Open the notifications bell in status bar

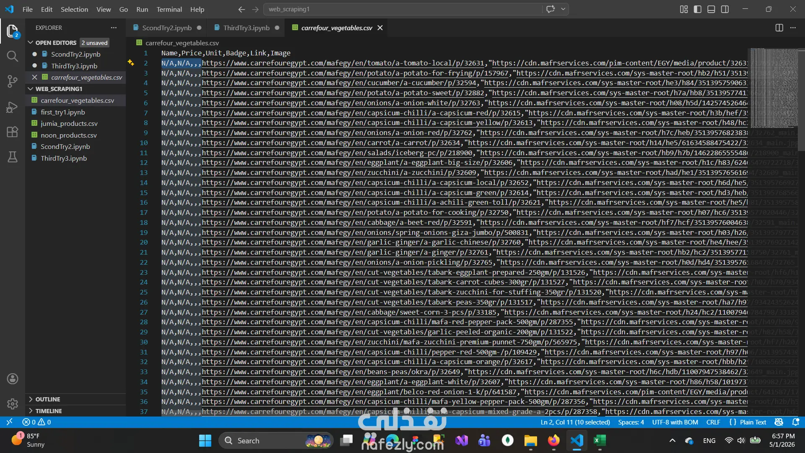(x=795, y=422)
